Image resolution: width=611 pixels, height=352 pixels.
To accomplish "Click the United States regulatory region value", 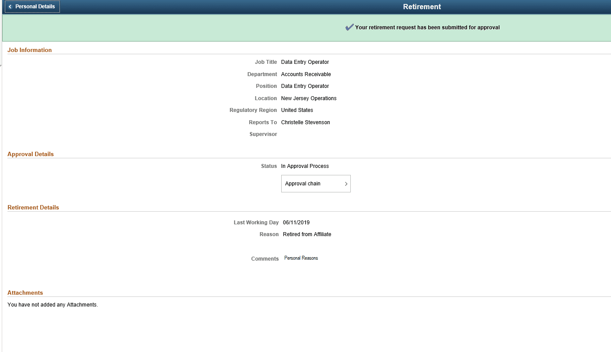I will pyautogui.click(x=297, y=110).
